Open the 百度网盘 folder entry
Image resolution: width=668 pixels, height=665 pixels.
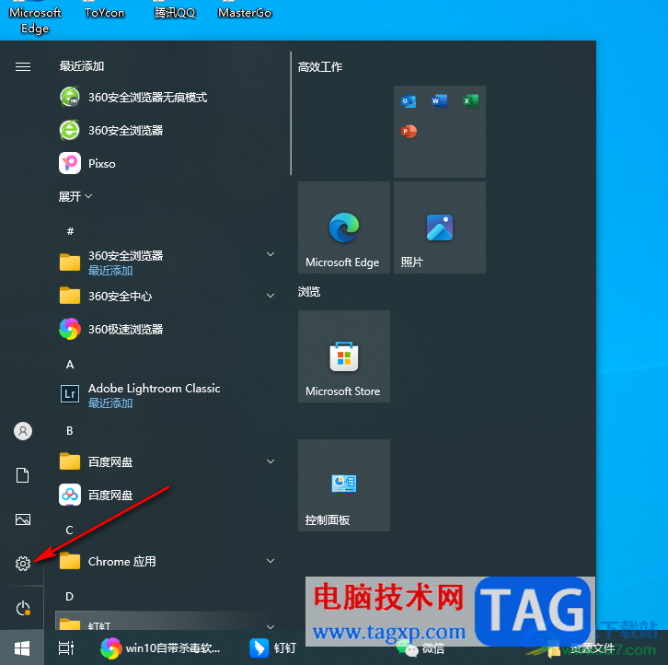pos(167,461)
